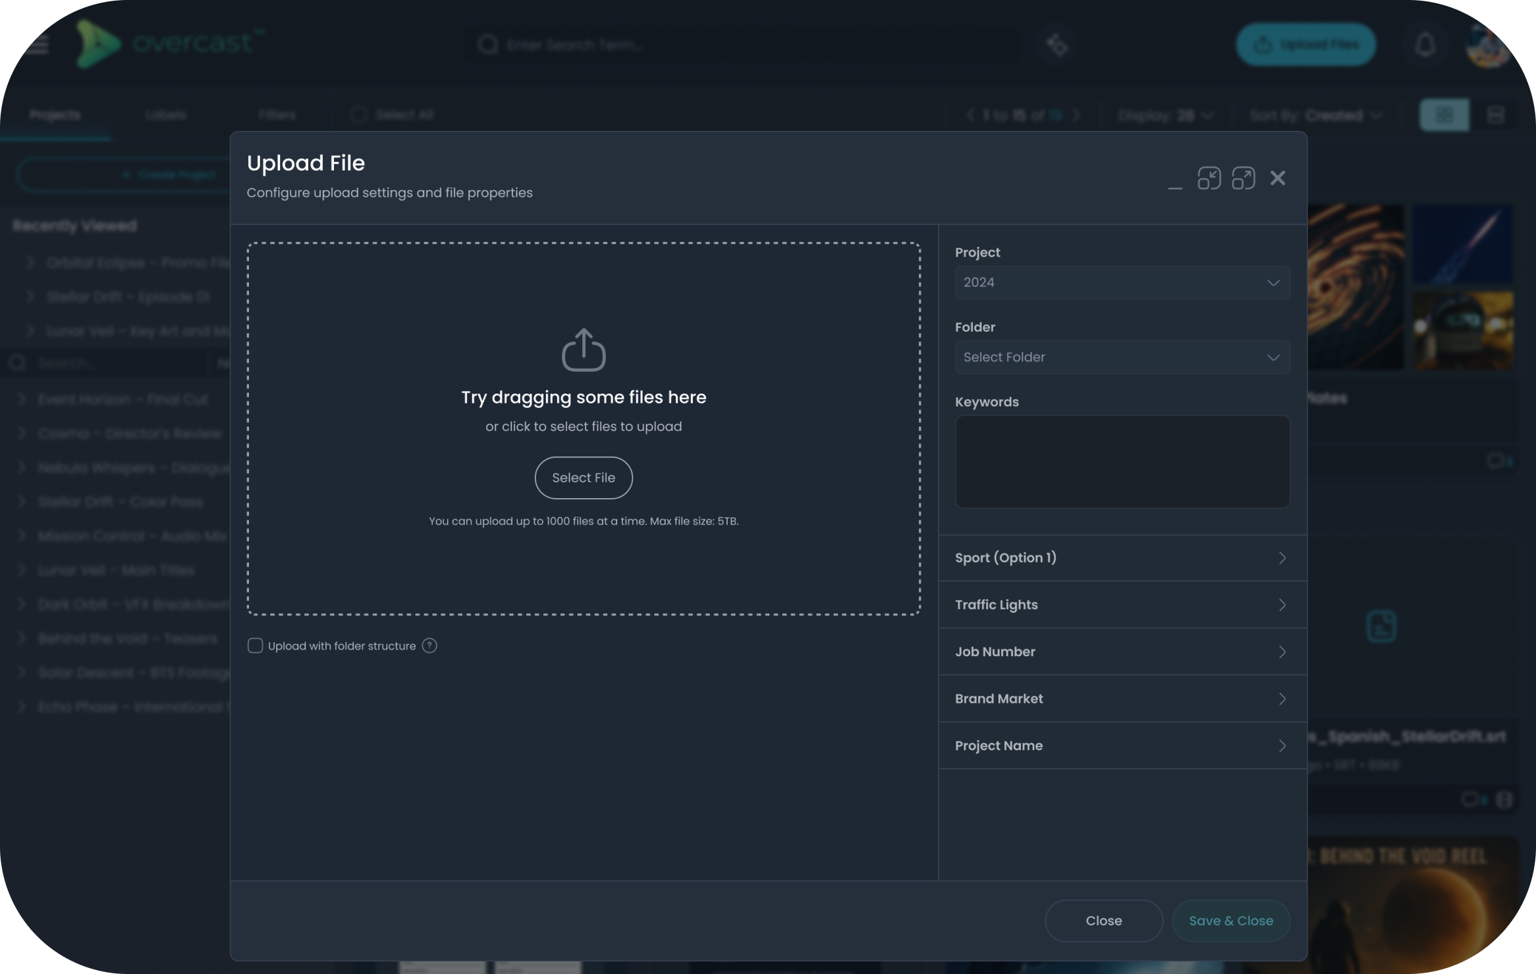1536x974 pixels.
Task: Click the help icon beside folder structure
Action: tap(429, 646)
